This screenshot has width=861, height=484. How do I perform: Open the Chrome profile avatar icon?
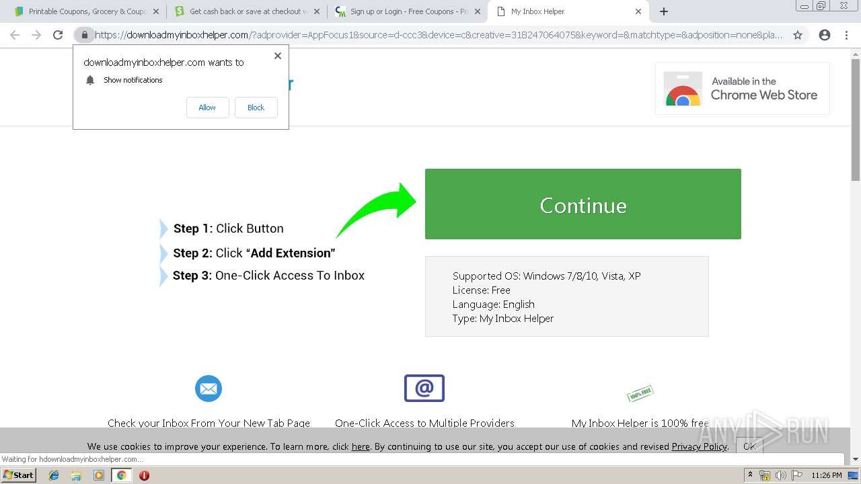click(x=825, y=35)
